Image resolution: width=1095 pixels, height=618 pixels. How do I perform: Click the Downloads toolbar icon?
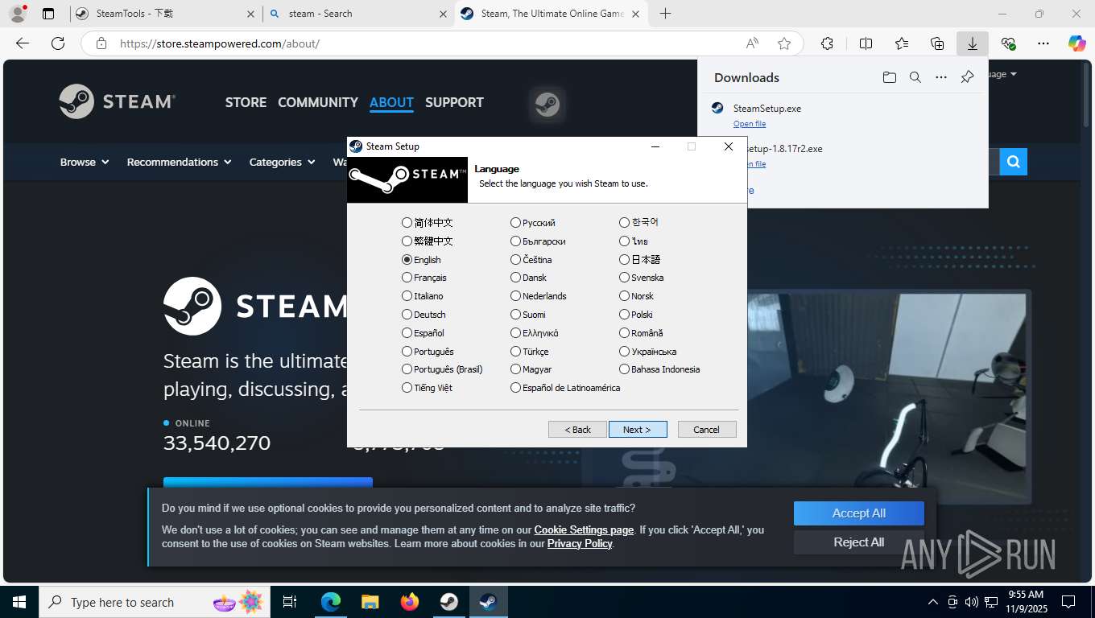click(x=973, y=43)
